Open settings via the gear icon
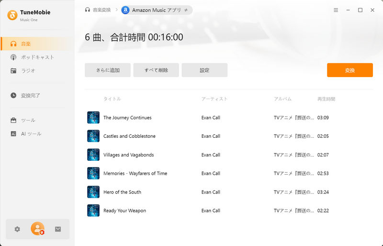This screenshot has width=383, height=246. coord(17,229)
